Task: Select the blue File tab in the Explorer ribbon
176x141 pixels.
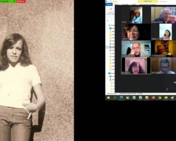Action: click(109, 5)
